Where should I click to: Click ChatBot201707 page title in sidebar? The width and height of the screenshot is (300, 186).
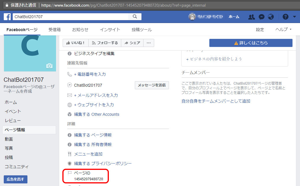[x=24, y=79]
